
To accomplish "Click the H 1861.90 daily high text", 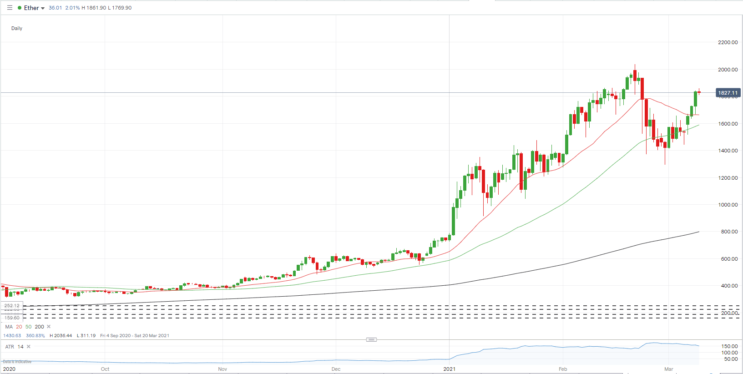I will 94,8.
